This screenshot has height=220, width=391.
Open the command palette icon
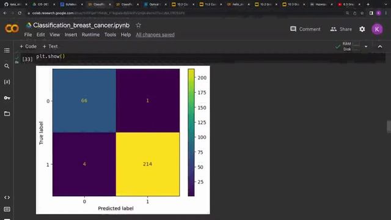coord(7,209)
